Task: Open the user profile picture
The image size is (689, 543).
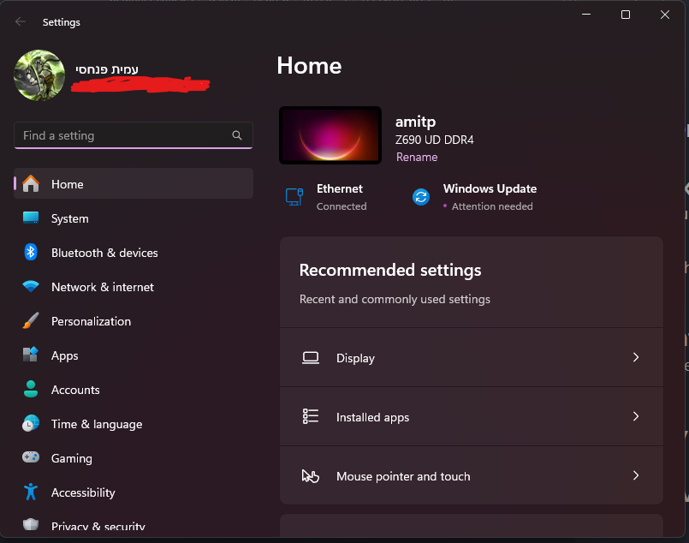Action: pyautogui.click(x=39, y=75)
